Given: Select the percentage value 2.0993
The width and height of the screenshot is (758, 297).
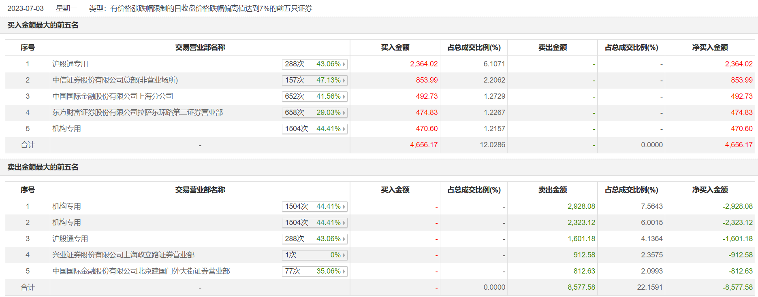Looking at the screenshot, I should (x=652, y=271).
